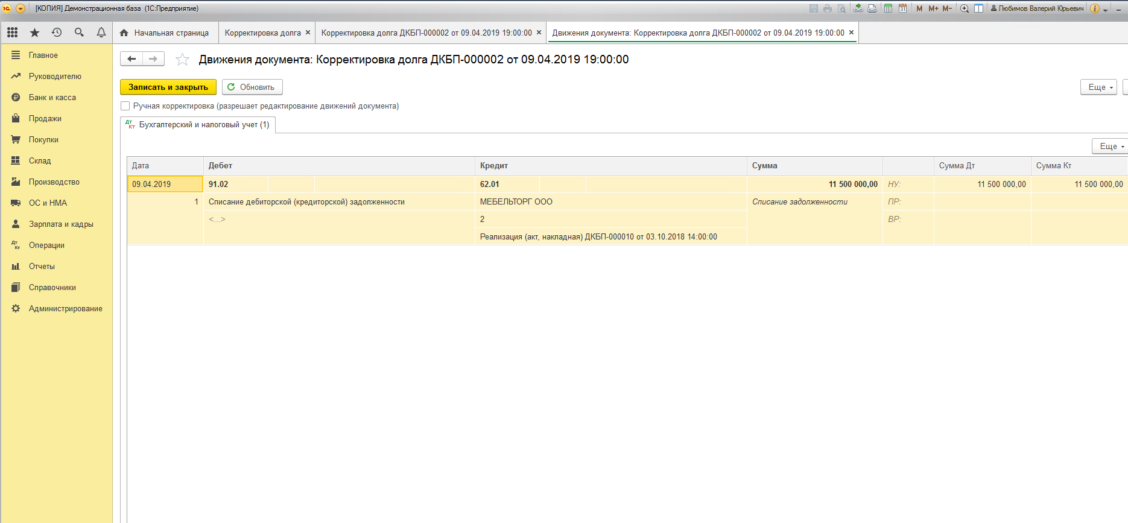Expand the arrow next to info icon
Image resolution: width=1128 pixels, height=523 pixels.
pos(1106,9)
